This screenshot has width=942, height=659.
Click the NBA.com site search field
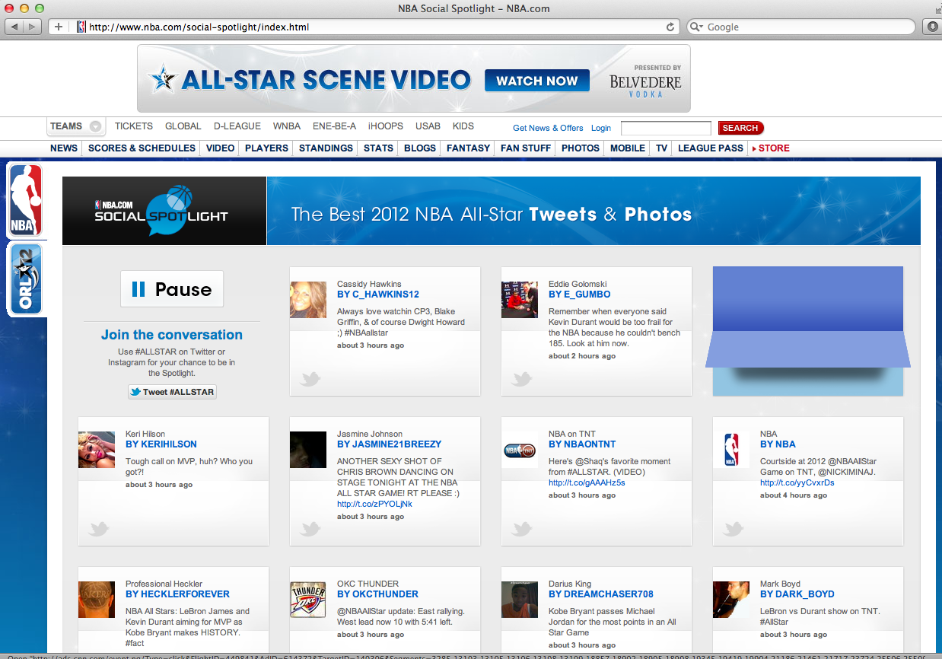click(x=666, y=128)
